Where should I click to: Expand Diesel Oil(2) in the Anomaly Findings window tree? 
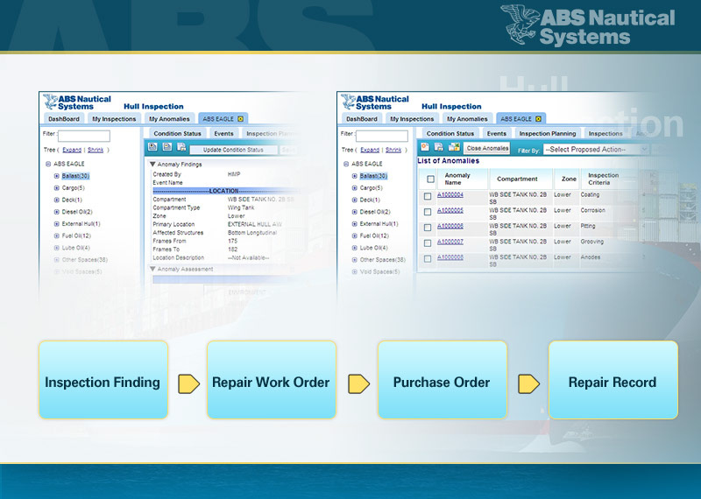[x=56, y=212]
